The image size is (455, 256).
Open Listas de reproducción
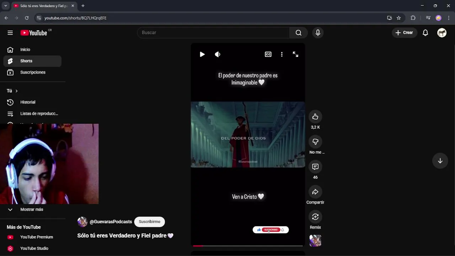tap(32, 114)
